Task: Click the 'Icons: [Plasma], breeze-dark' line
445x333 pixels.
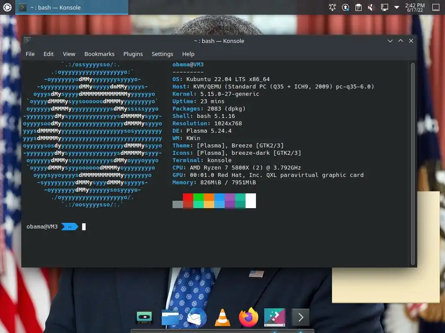Action: click(x=237, y=153)
